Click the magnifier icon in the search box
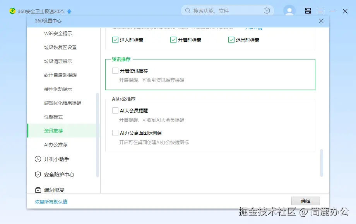 tap(188, 11)
